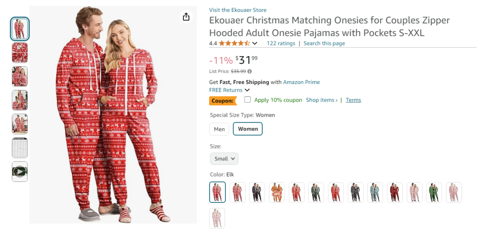
Task: Select the Men size type option
Action: point(219,129)
